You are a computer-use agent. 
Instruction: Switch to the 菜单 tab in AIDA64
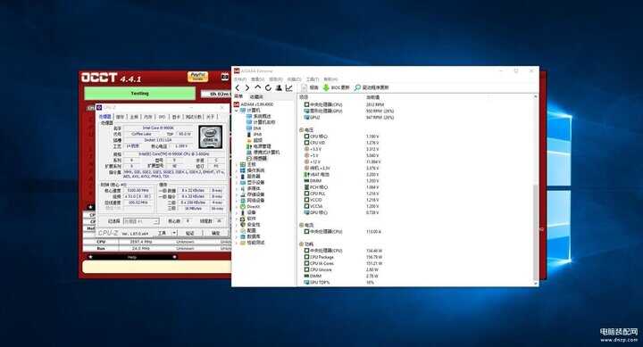(238, 97)
